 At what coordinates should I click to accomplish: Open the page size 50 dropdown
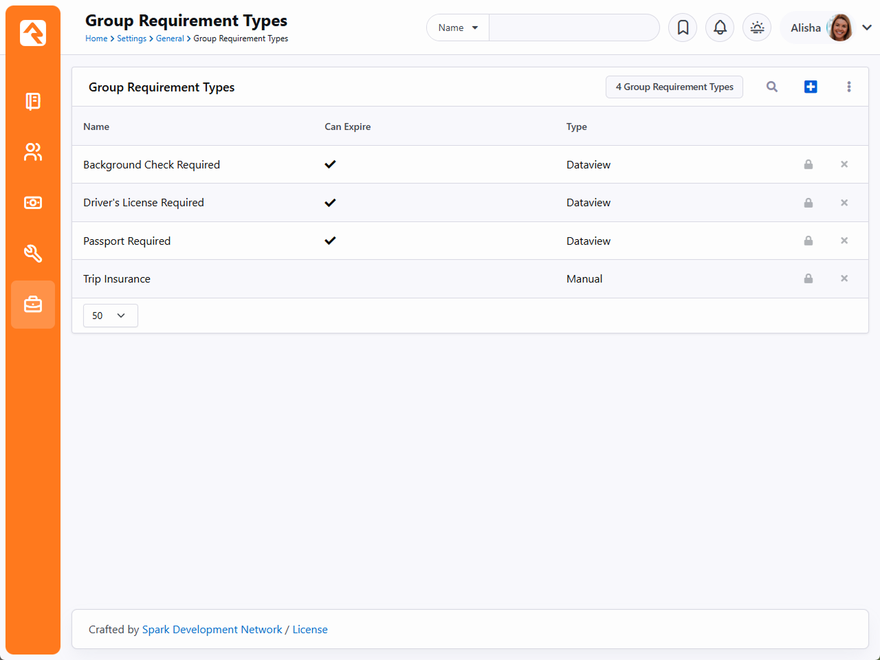tap(110, 316)
